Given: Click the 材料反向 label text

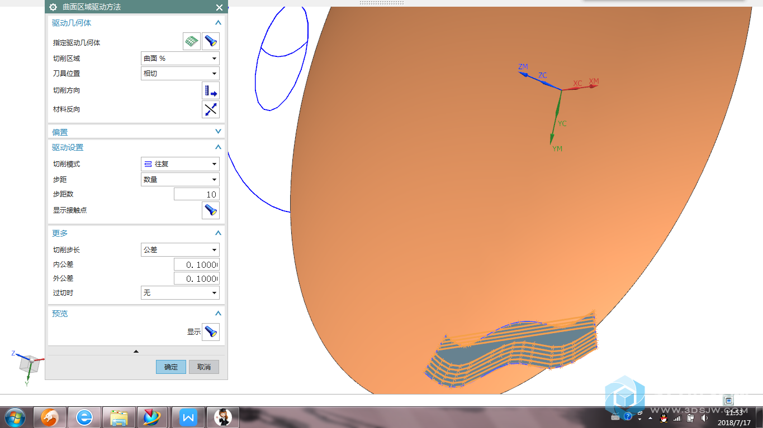Looking at the screenshot, I should click(67, 109).
